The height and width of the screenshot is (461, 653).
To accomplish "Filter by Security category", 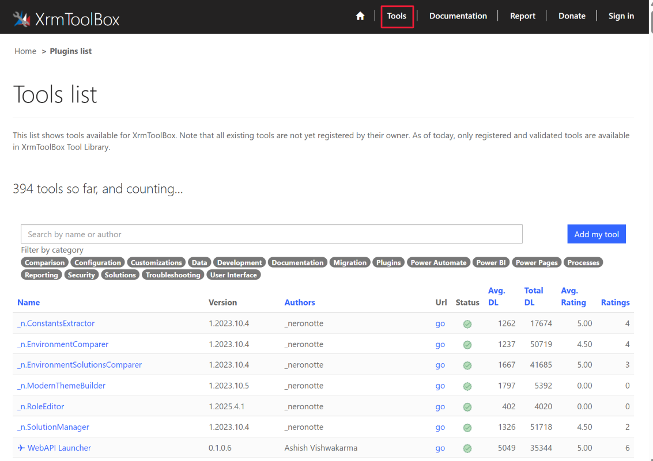I will click(x=81, y=275).
